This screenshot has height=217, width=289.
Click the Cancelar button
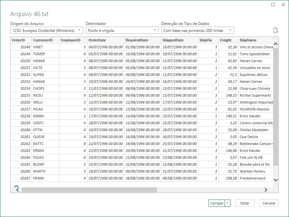269,203
